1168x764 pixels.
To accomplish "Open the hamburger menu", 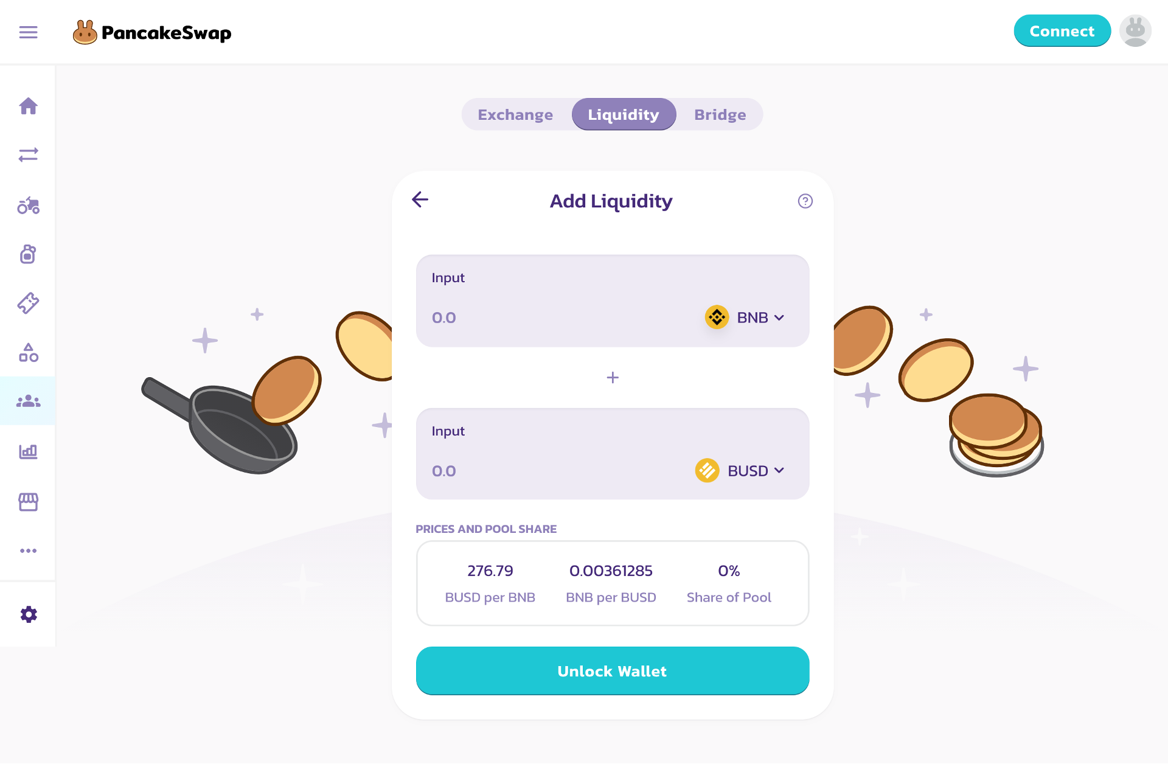I will click(28, 32).
